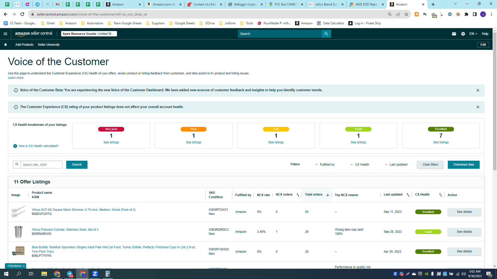See listings under Good rating

coord(358,143)
